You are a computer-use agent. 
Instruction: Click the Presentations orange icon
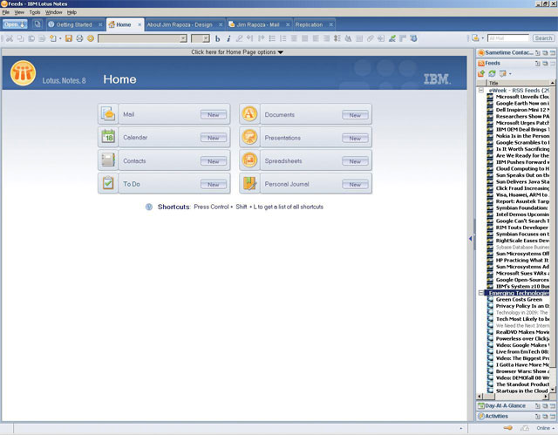tap(249, 137)
